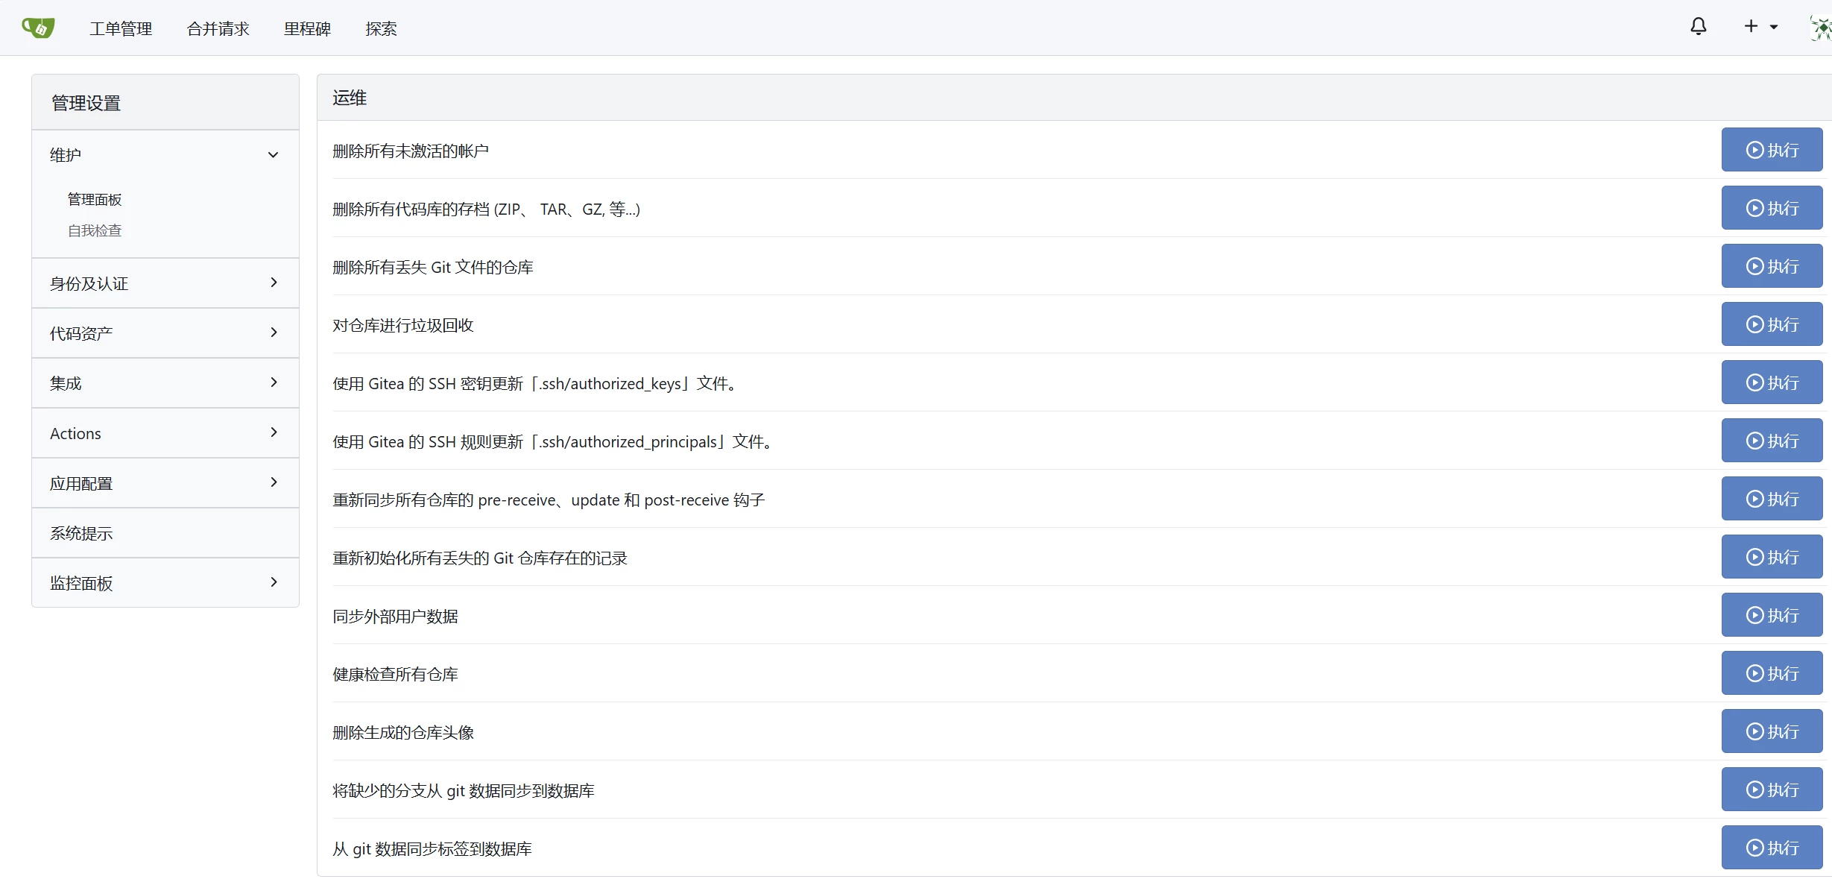Screen dimensions: 1832x879
Task: Go to 合并请求 in top navigation
Action: pyautogui.click(x=218, y=28)
